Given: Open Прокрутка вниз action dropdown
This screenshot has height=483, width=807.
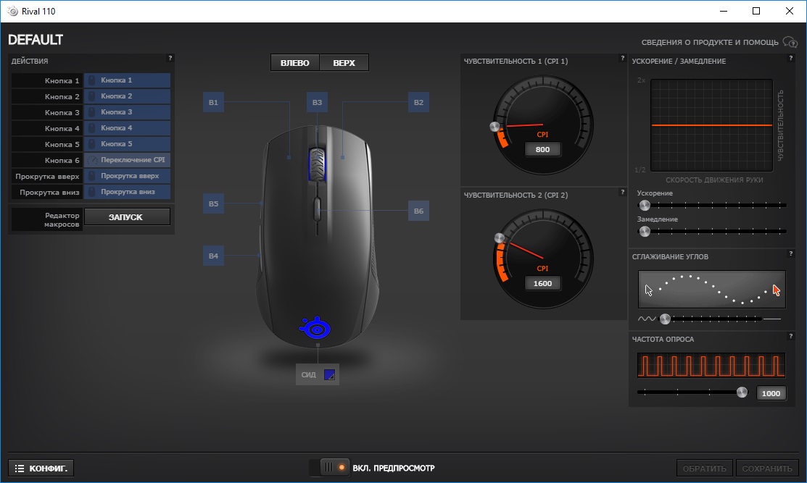Looking at the screenshot, I should [x=127, y=192].
